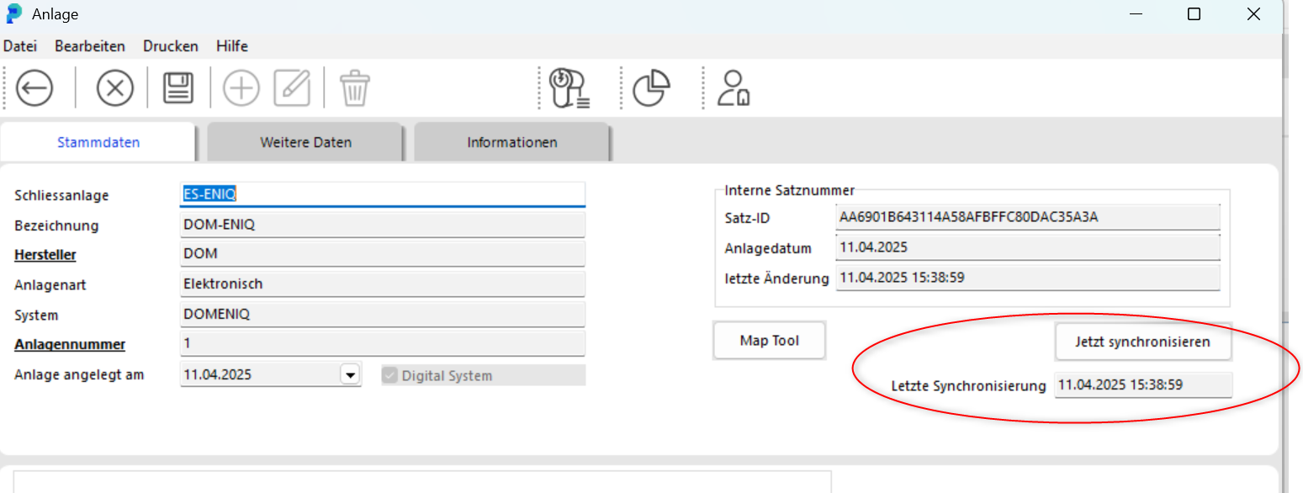
Task: Click the bold Anlagennummer label link
Action: pyautogui.click(x=70, y=344)
